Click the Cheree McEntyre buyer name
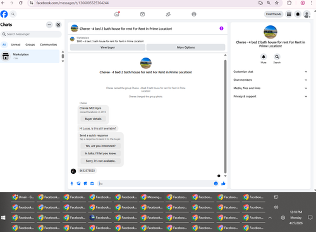The width and height of the screenshot is (316, 232). click(x=90, y=108)
